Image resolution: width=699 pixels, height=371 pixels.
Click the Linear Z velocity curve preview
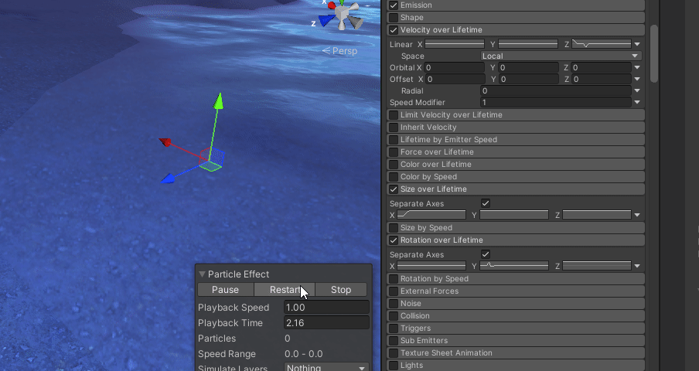pyautogui.click(x=601, y=44)
